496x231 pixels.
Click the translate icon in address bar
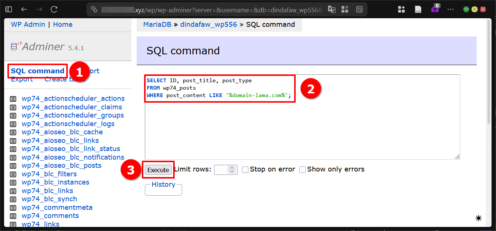pos(331,9)
